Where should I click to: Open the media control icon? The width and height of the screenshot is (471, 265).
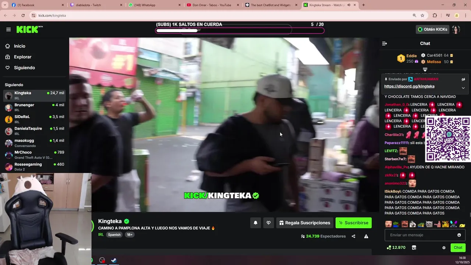coord(448,15)
